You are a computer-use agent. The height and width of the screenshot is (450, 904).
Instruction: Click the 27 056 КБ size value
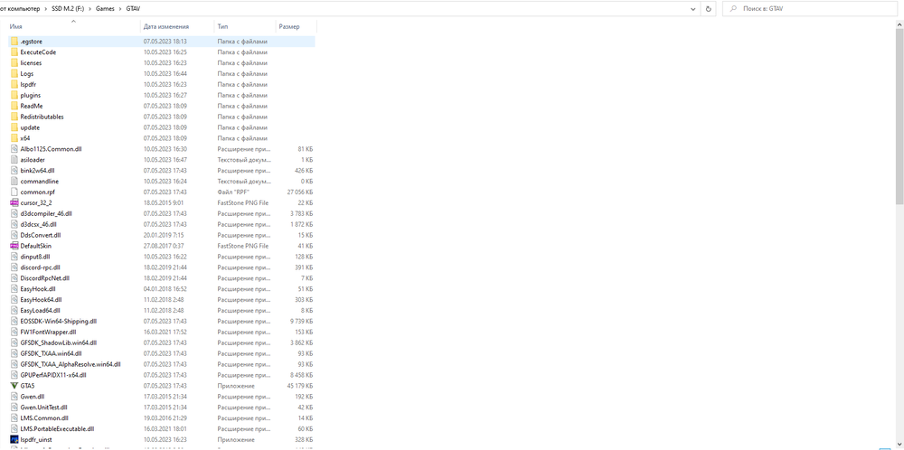(x=300, y=192)
